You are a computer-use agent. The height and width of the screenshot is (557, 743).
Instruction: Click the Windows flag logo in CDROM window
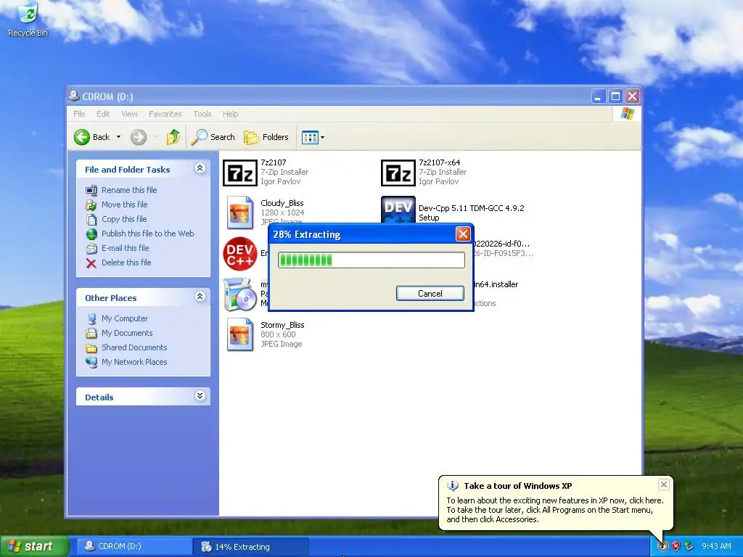pos(628,114)
